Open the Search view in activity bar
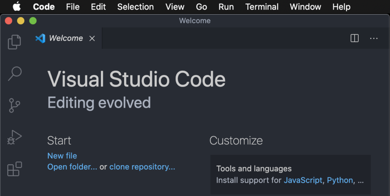Image resolution: width=390 pixels, height=196 pixels. pyautogui.click(x=15, y=73)
